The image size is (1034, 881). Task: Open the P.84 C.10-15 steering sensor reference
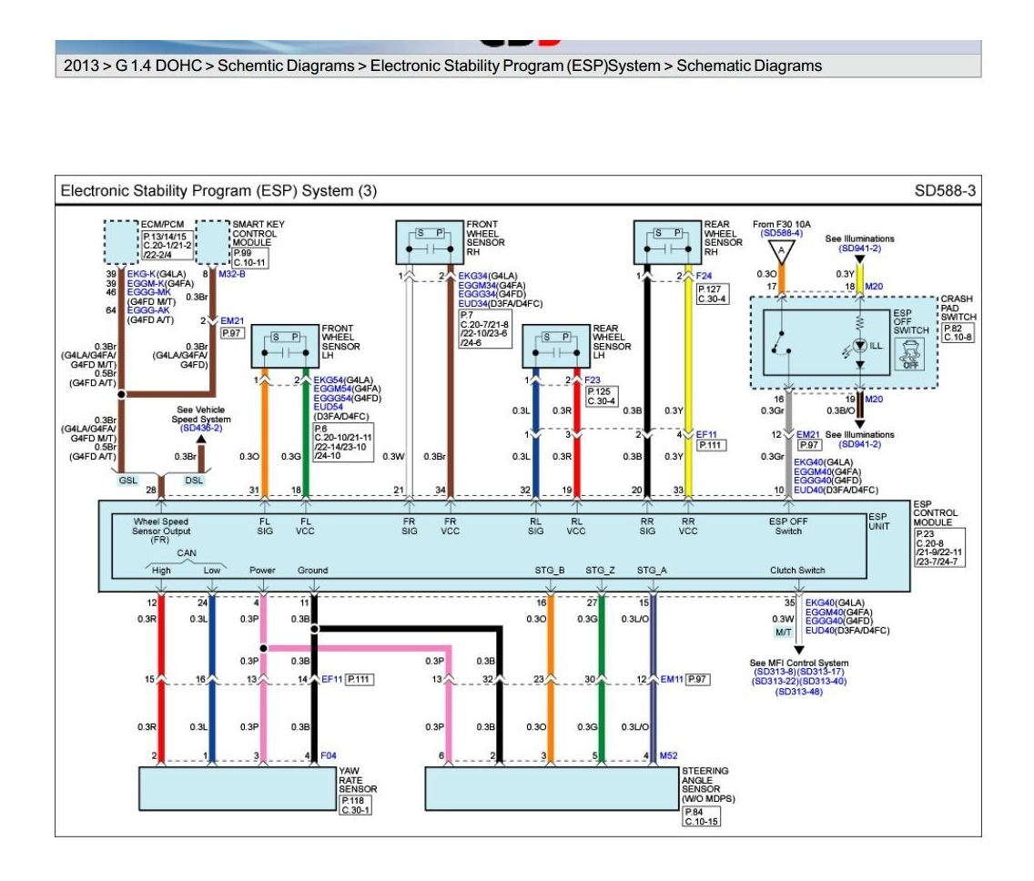(x=702, y=816)
